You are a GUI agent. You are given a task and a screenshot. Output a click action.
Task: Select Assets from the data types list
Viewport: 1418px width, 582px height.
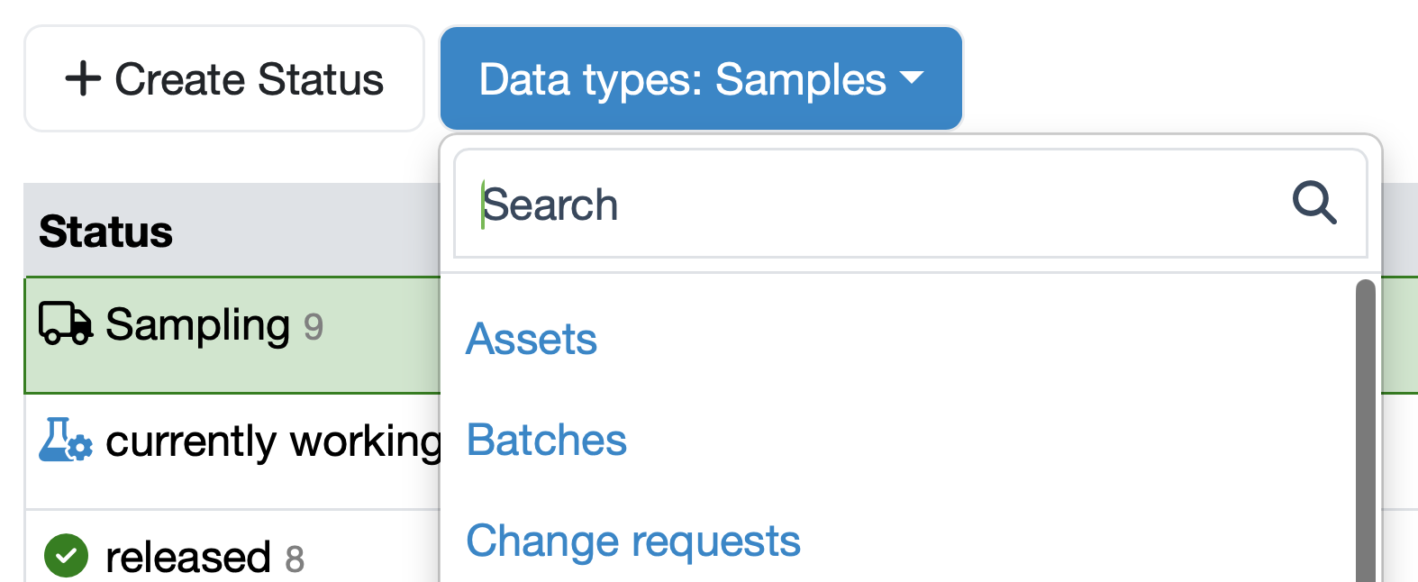point(532,340)
